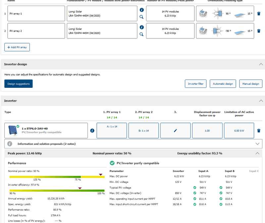Click info icon next to inverter type
Viewport: 265px width, 223px height.
coord(92,131)
